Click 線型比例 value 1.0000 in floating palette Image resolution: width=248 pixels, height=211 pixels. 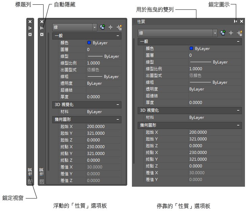pyautogui.click(x=104, y=63)
